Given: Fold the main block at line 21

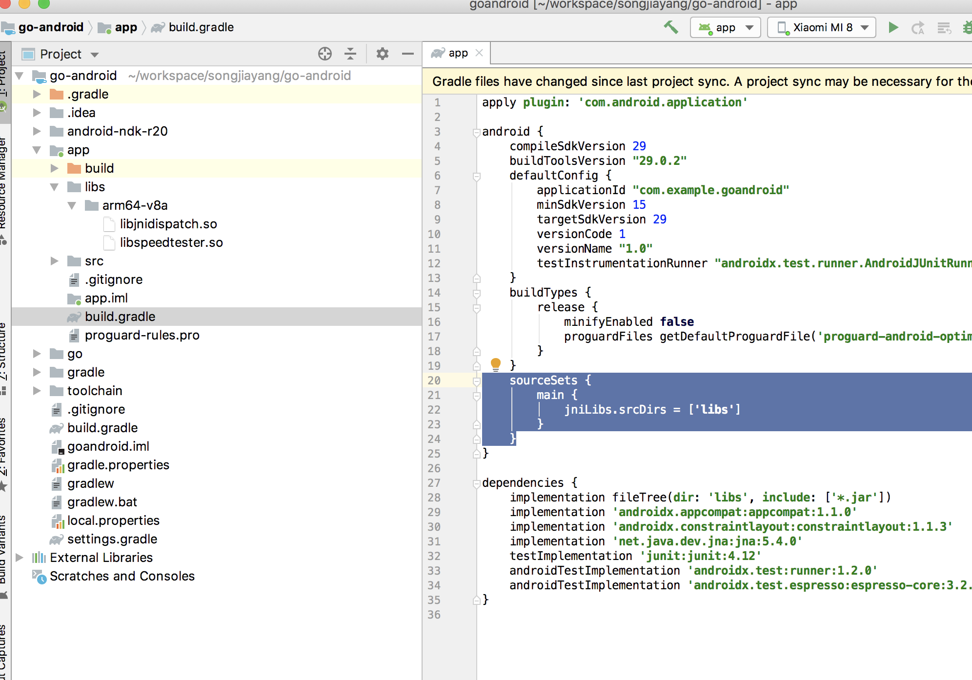Looking at the screenshot, I should [x=476, y=396].
